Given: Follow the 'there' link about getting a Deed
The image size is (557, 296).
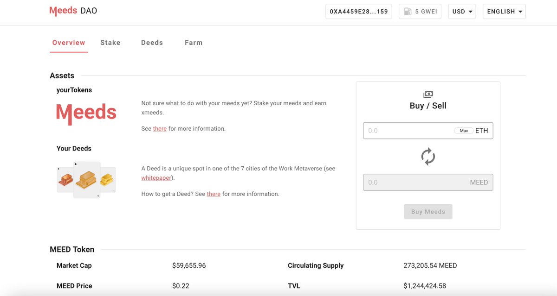Looking at the screenshot, I should coord(214,194).
